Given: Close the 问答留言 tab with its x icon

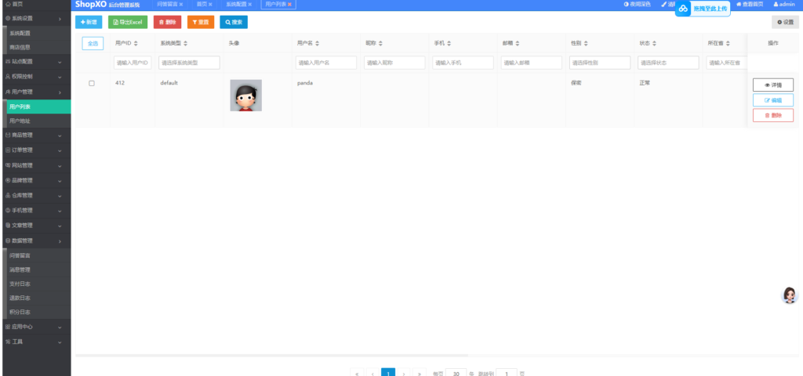Looking at the screenshot, I should tap(181, 4).
